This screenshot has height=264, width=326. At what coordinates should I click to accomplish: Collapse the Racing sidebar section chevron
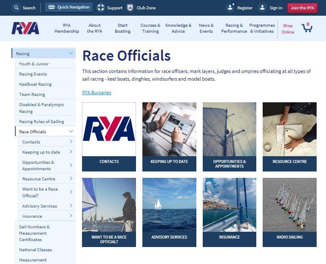click(71, 53)
